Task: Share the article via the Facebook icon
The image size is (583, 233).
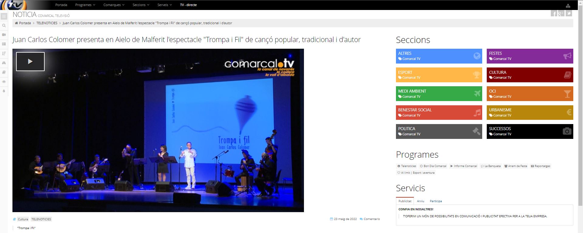Action: 554,14
